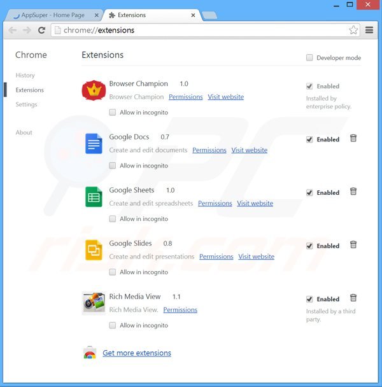Image resolution: width=382 pixels, height=387 pixels.
Task: Click the Google Slides extension icon
Action: click(x=94, y=250)
